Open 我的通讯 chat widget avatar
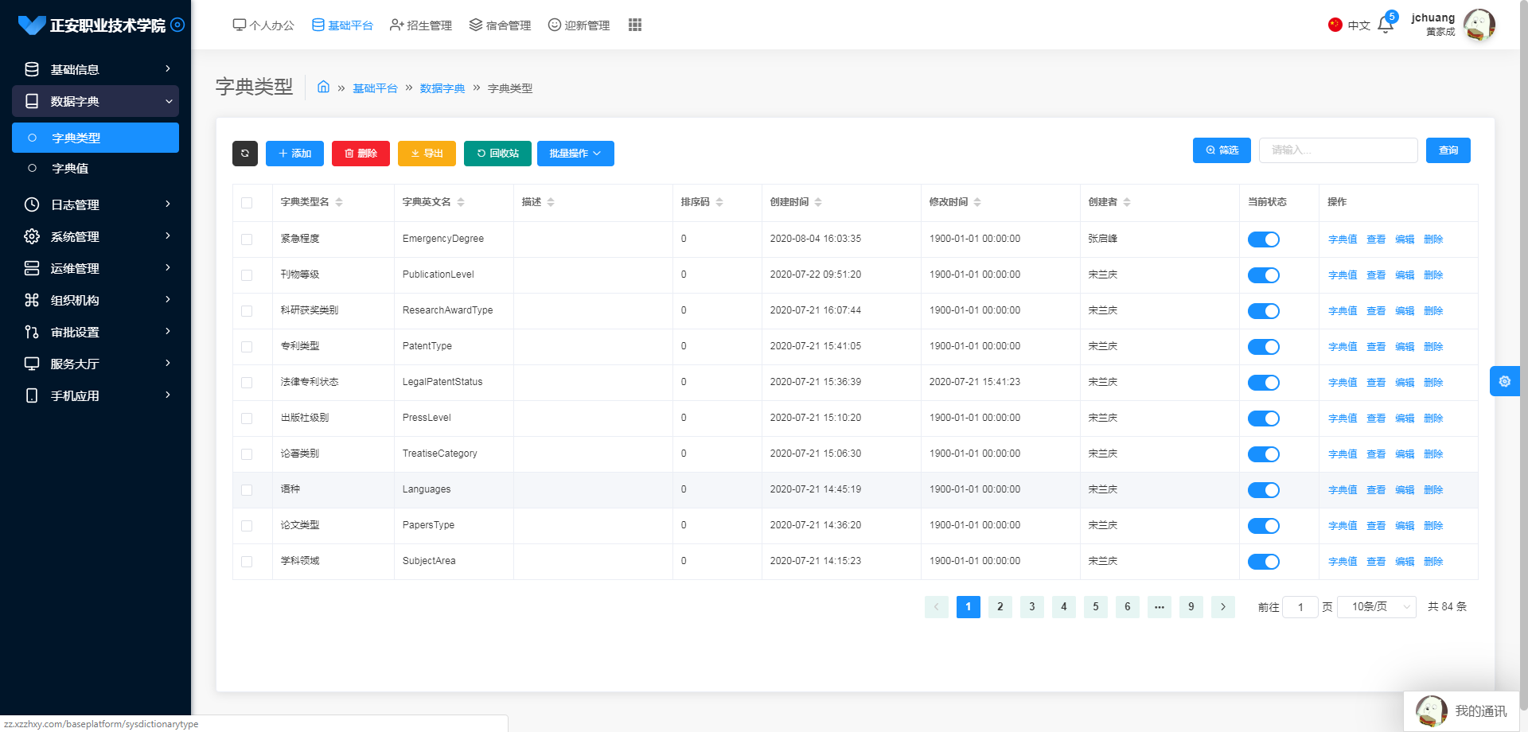Image resolution: width=1528 pixels, height=732 pixels. tap(1431, 711)
